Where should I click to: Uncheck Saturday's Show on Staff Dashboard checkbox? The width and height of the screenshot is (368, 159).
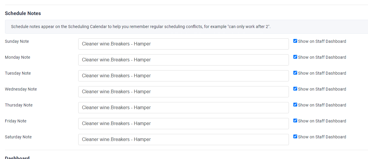pos(295,137)
